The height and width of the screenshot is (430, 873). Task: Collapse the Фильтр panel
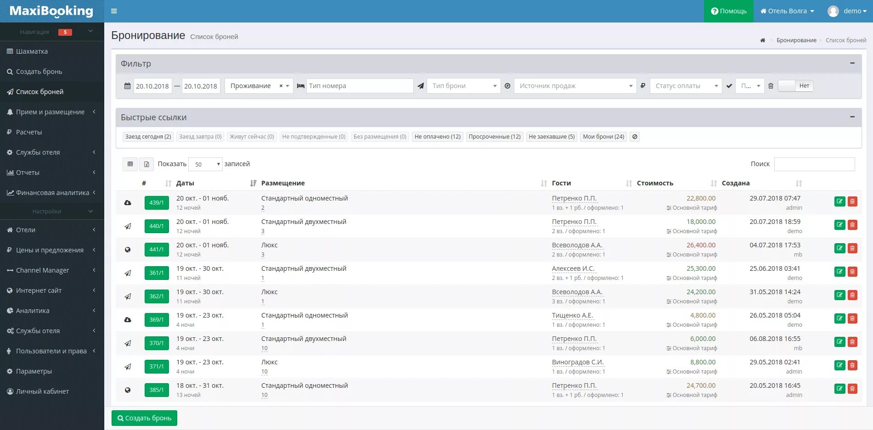(x=852, y=63)
